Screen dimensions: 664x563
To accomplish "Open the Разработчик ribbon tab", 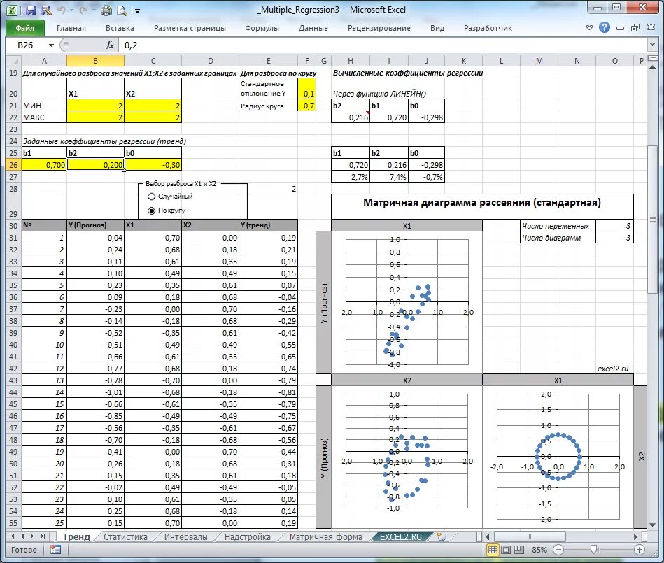I will point(488,28).
